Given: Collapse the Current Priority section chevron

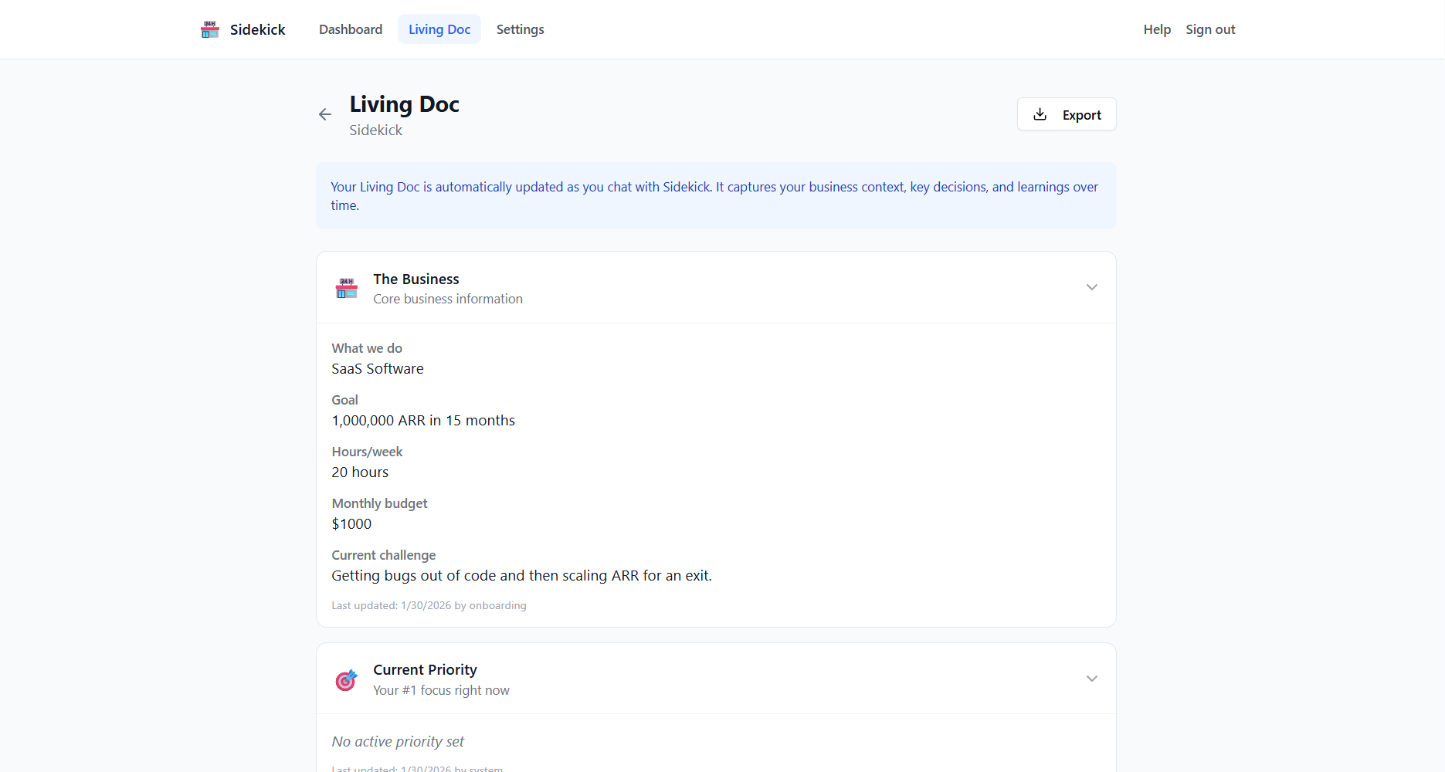Looking at the screenshot, I should click(1091, 678).
